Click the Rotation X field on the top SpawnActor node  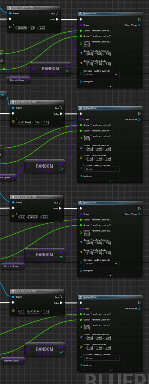click(90, 54)
